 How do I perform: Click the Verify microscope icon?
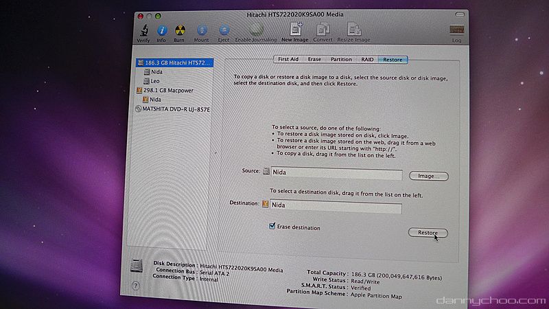click(144, 30)
